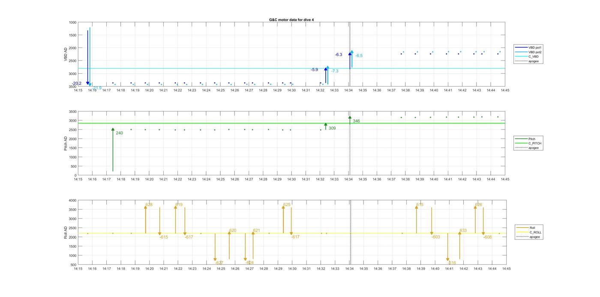Click the '-6.5' VBD annotation
This screenshot has width=600, height=297.
pyautogui.click(x=359, y=56)
